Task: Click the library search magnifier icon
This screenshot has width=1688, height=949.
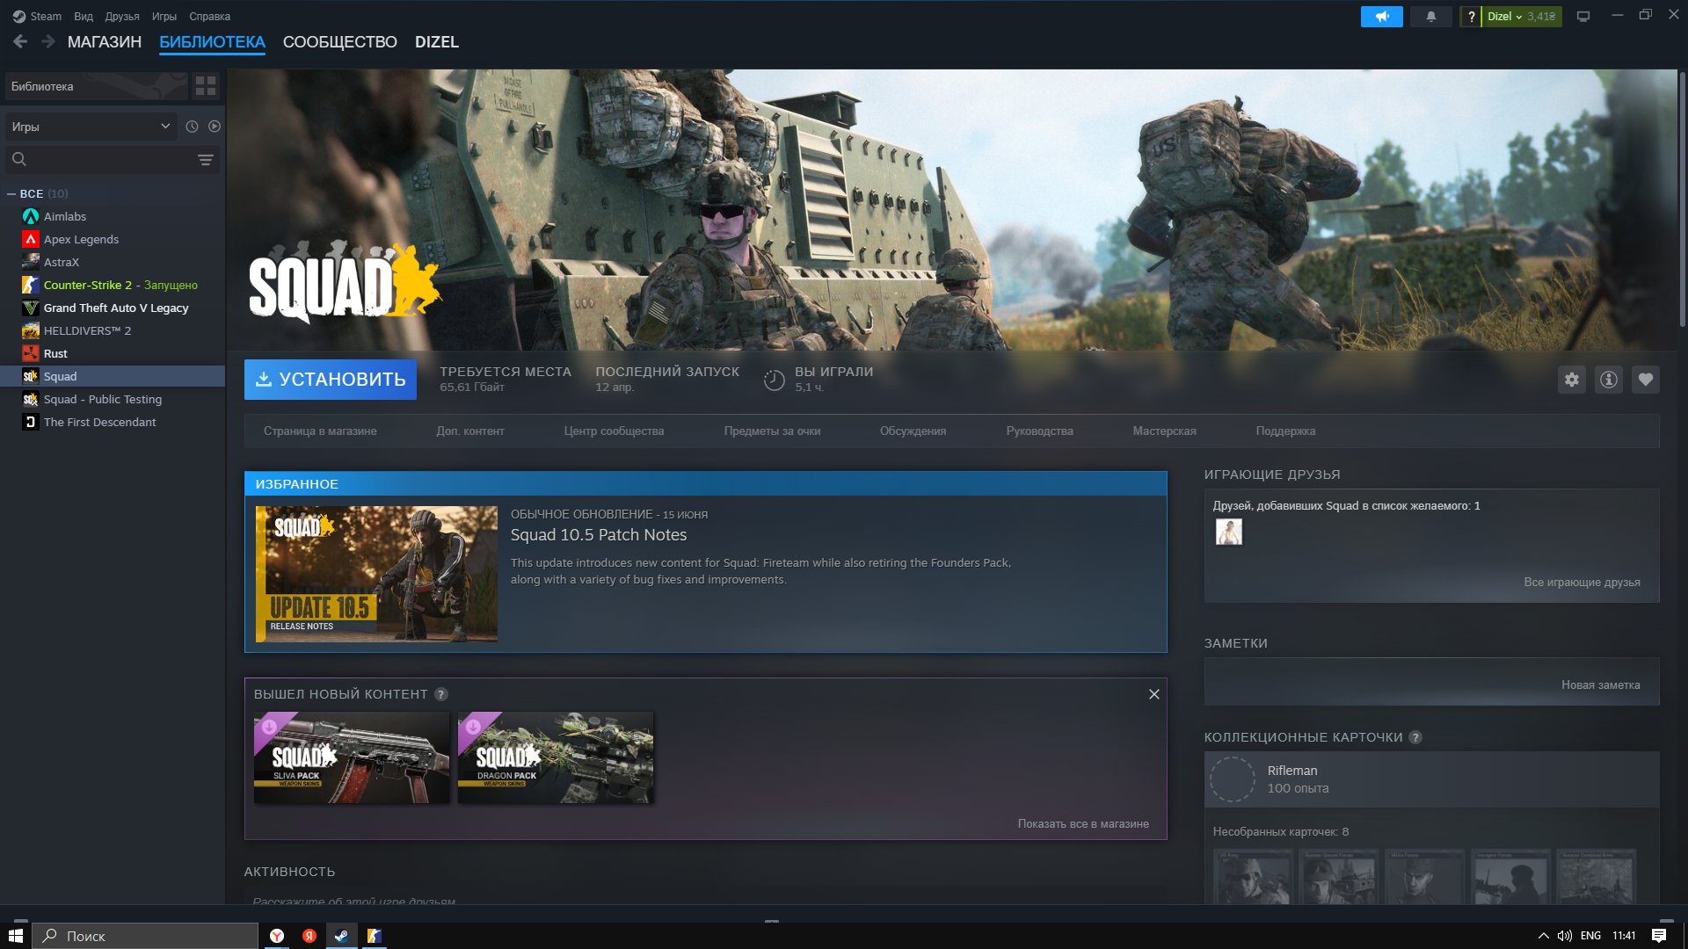Action: tap(19, 159)
